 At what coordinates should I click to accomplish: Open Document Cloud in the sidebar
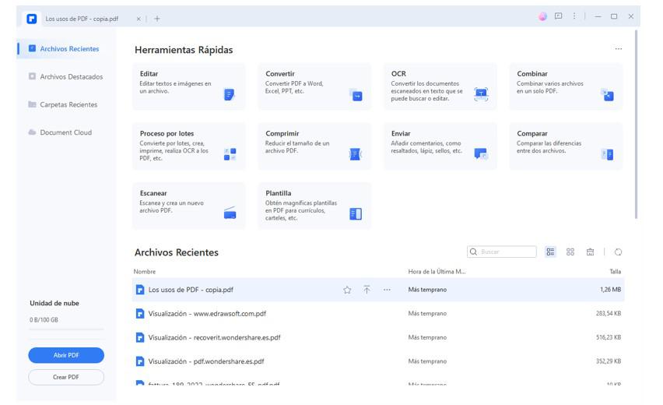point(65,132)
